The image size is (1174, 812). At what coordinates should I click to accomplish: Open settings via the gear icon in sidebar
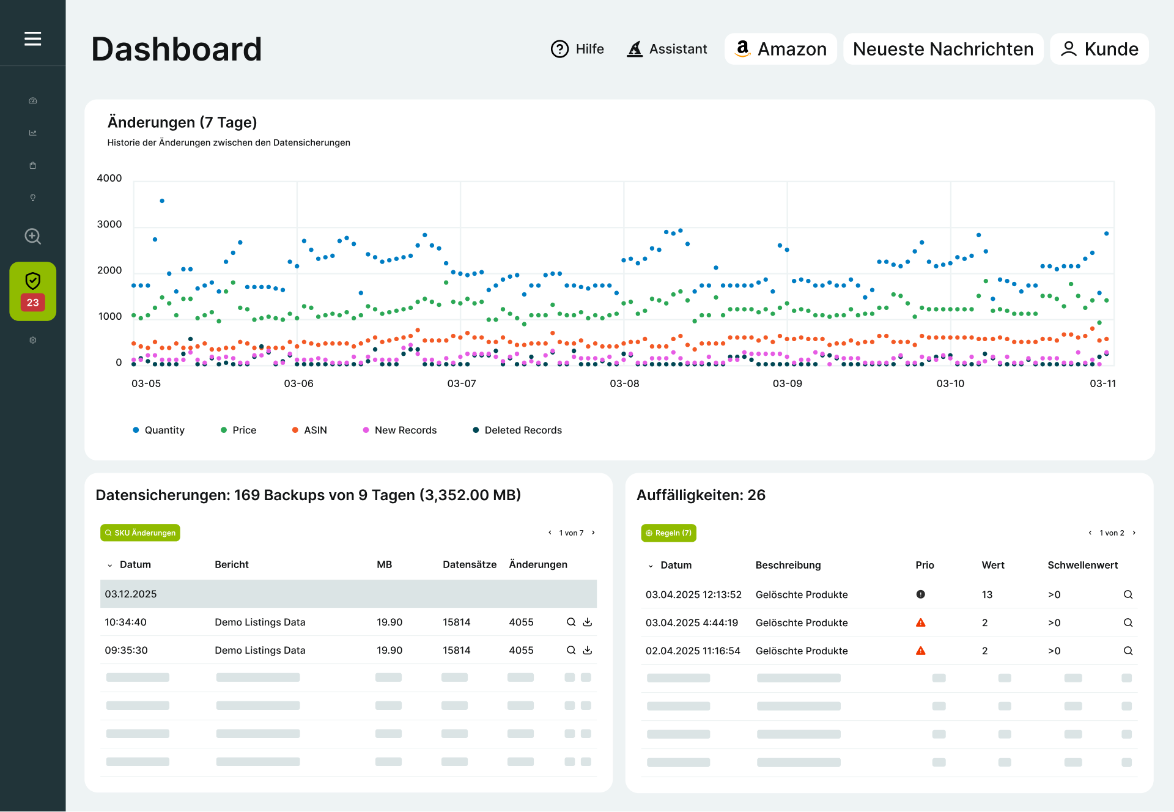[33, 341]
